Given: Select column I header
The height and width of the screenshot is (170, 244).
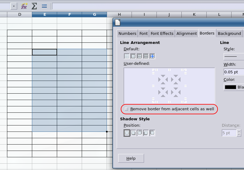Looking at the screenshot, I should tap(144, 15).
